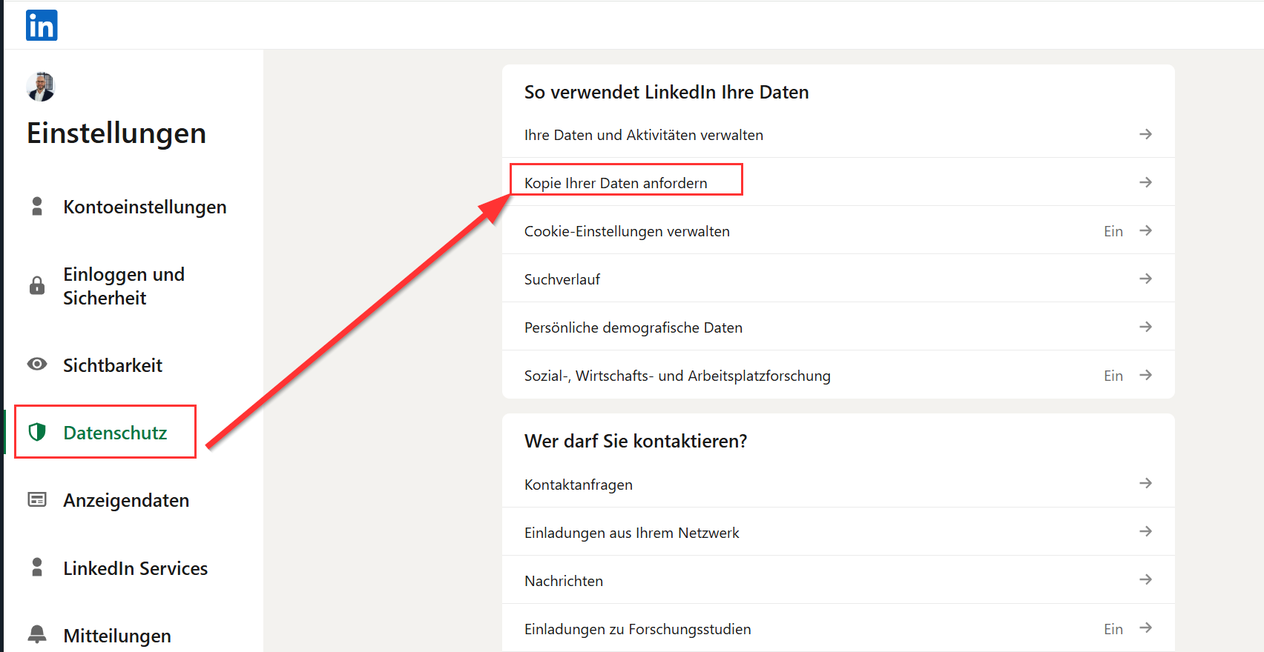Open LinkedIn Services in the sidebar
This screenshot has width=1264, height=652.
point(135,568)
